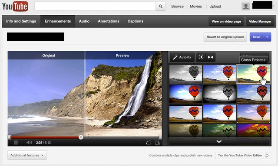Click the Upload link
This screenshot has height=166, width=278.
(215, 7)
